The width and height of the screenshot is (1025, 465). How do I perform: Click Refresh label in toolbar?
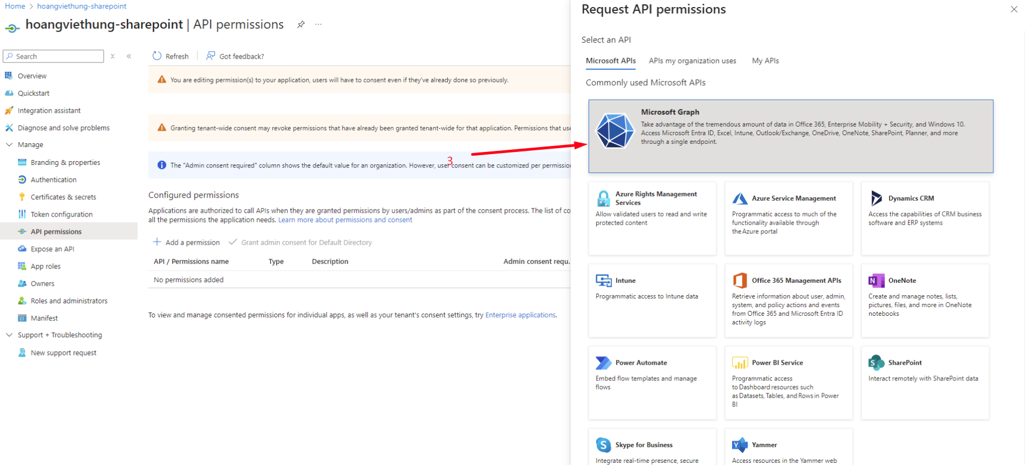pos(177,56)
